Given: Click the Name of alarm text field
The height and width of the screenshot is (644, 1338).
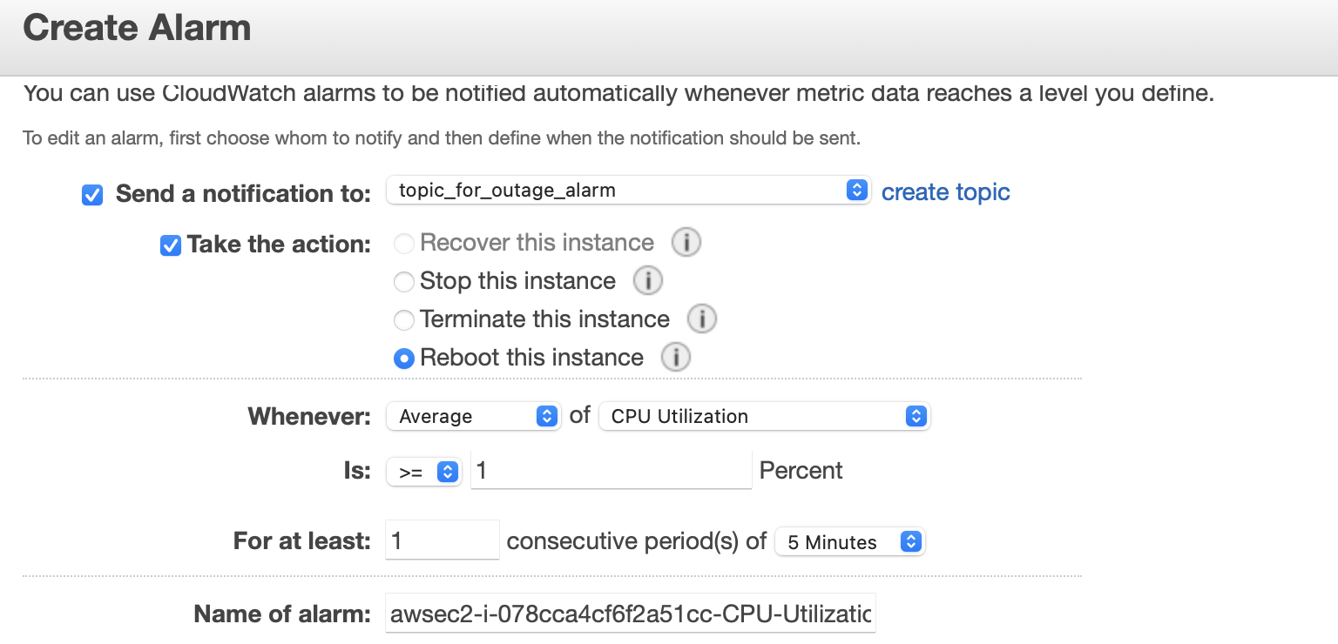Looking at the screenshot, I should (631, 614).
